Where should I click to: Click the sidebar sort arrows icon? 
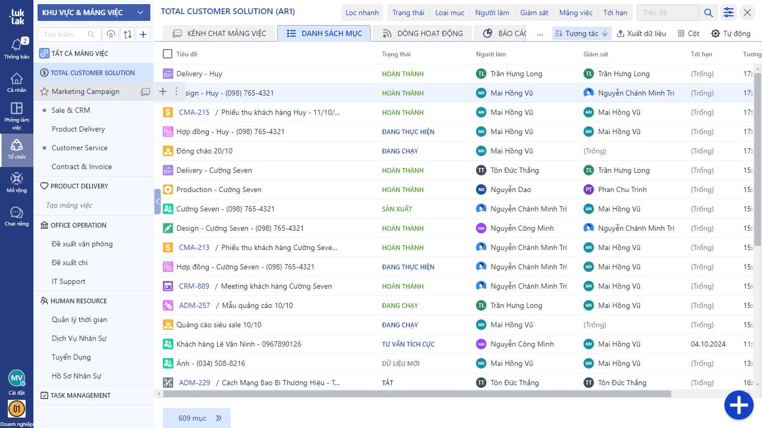point(127,34)
